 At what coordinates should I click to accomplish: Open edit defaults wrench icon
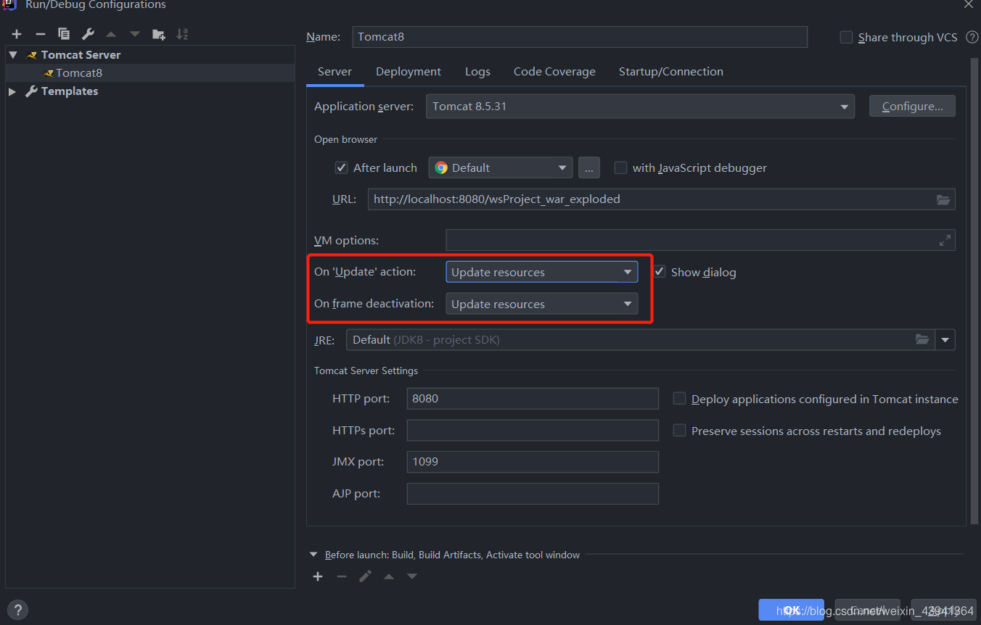point(88,34)
